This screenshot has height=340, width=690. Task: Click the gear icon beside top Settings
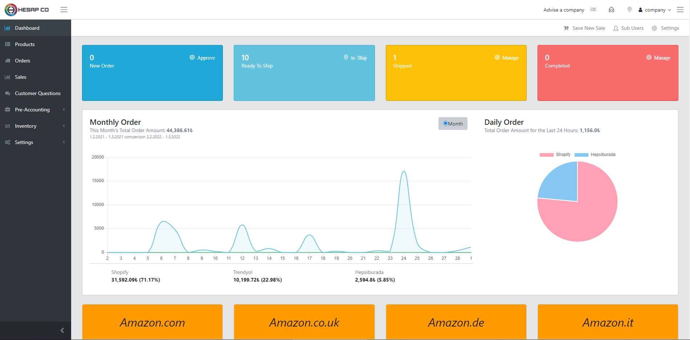point(654,28)
